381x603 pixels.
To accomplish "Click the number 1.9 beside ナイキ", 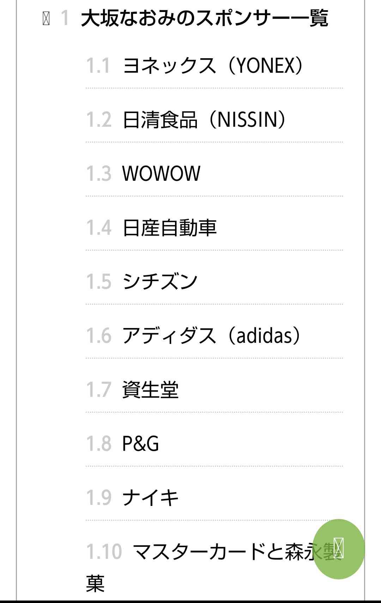I will [x=99, y=497].
